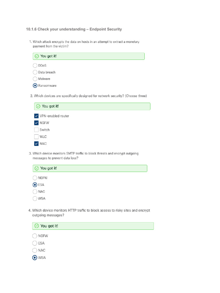Enable the WLC checkbox
The width and height of the screenshot is (220, 293).
click(x=36, y=136)
